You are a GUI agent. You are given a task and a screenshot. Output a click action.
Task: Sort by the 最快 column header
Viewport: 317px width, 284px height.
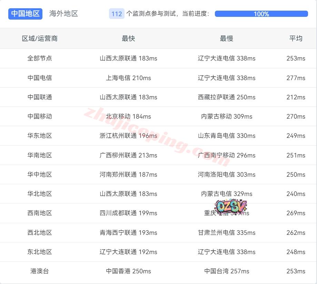128,39
